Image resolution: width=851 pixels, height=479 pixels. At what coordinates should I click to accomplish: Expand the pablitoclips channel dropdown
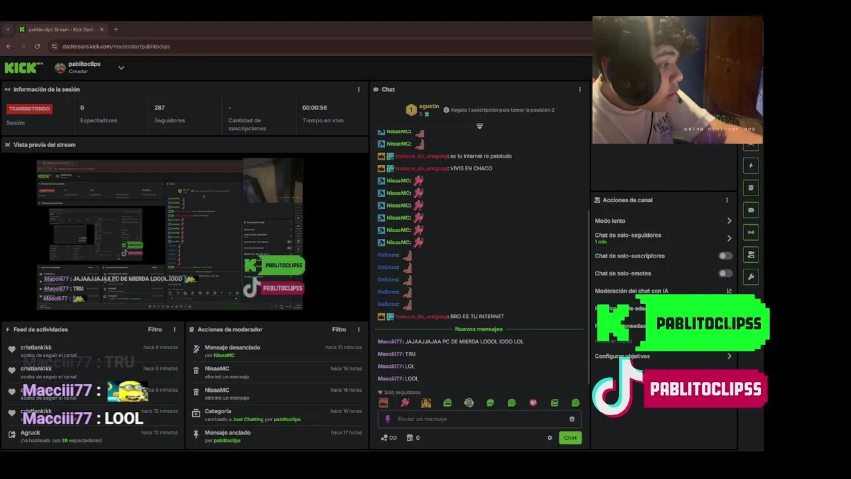121,68
